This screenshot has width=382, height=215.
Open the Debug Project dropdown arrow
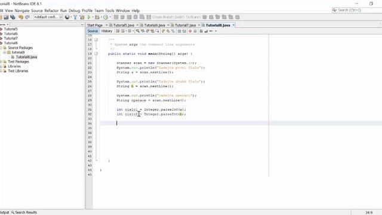101,17
